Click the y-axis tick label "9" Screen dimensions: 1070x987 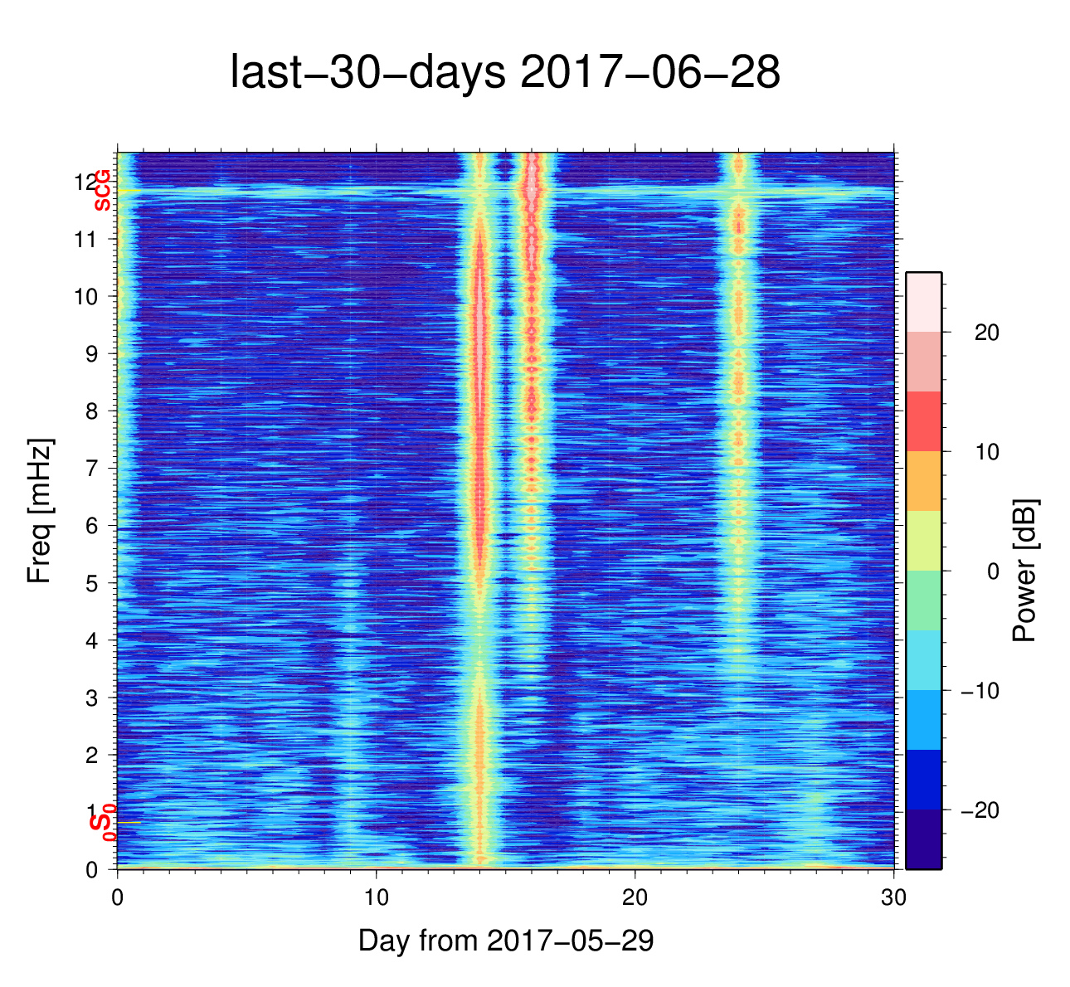pos(92,354)
